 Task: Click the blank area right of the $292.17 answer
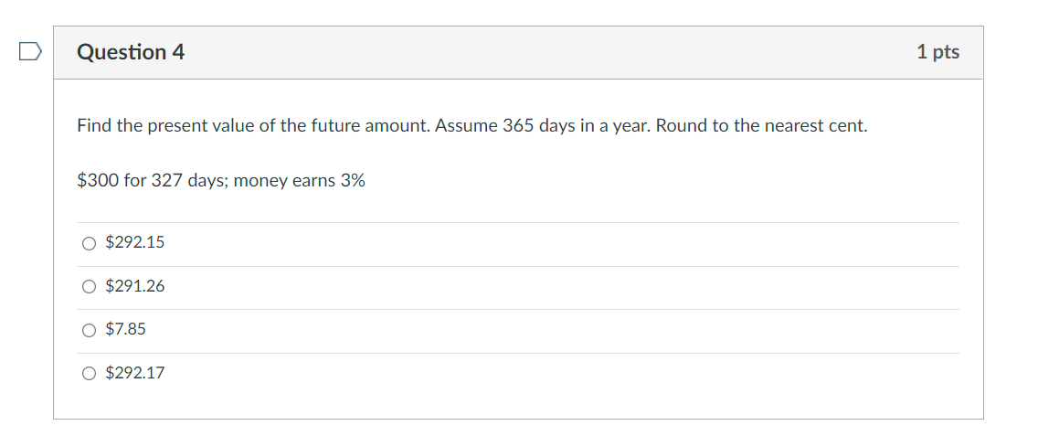(548, 374)
